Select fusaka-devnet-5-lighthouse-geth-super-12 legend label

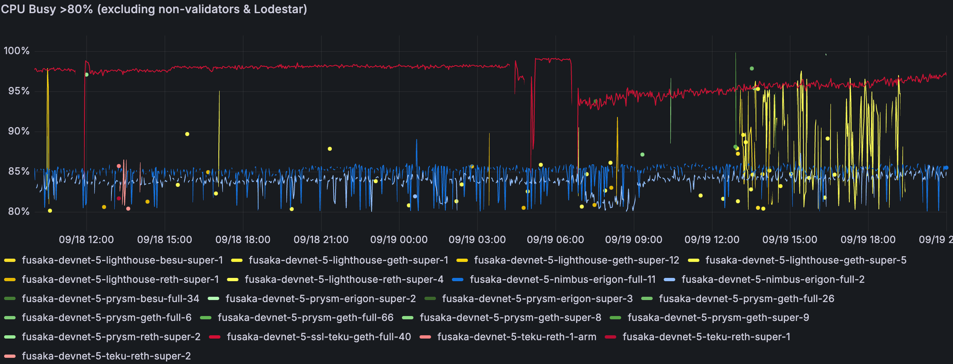[576, 260]
